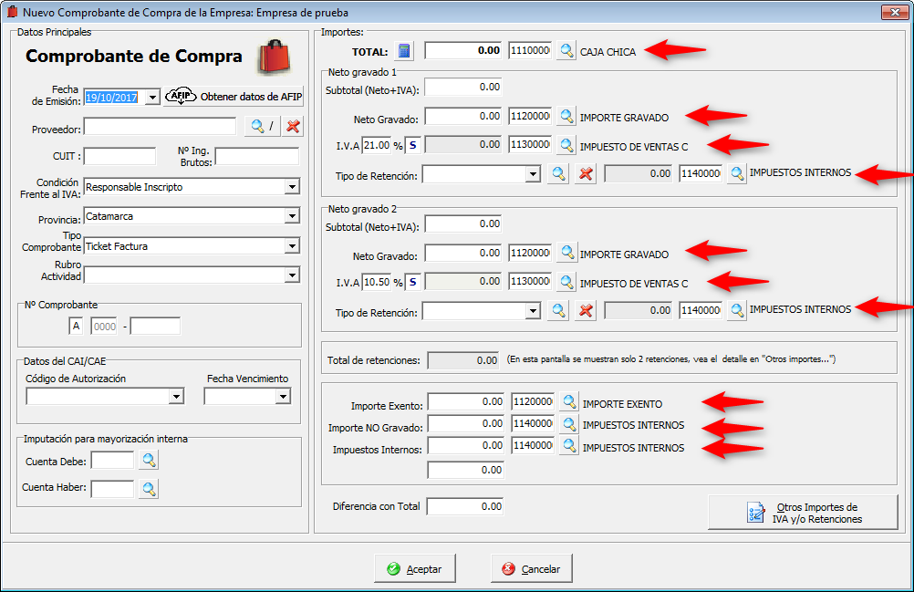Expand the Tipo Comprobante dropdown
This screenshot has height=592, width=914.
click(x=291, y=245)
